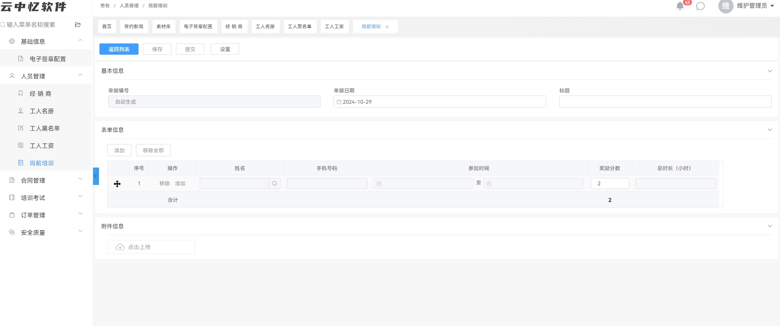Image resolution: width=780 pixels, height=326 pixels.
Task: Open the 维护管理员 user dropdown
Action: tap(755, 6)
